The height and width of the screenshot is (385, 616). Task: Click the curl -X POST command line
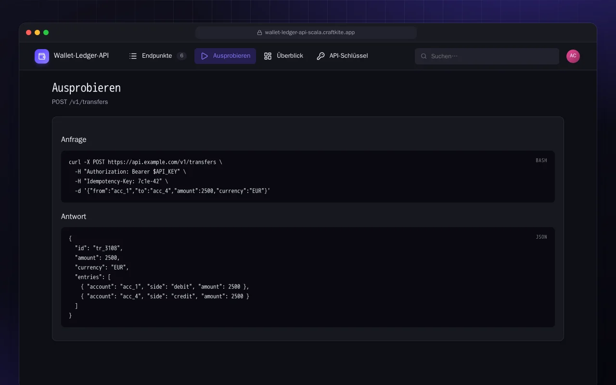[145, 162]
